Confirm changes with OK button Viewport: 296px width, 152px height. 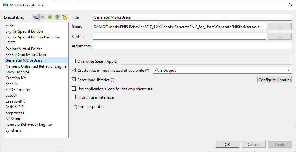227,145
